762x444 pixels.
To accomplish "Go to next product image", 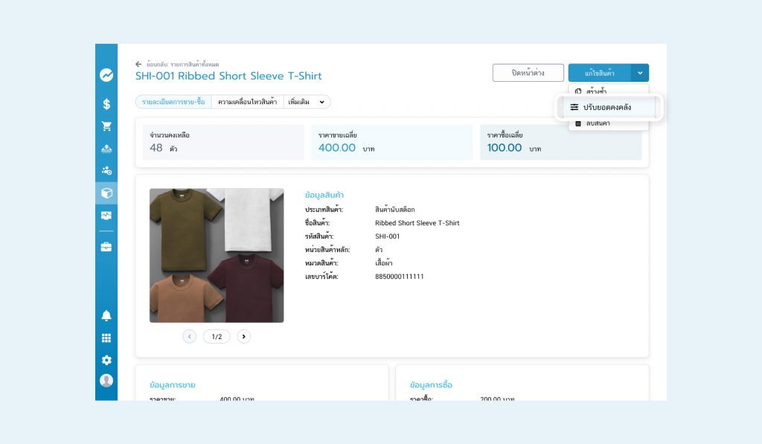I will coord(244,337).
